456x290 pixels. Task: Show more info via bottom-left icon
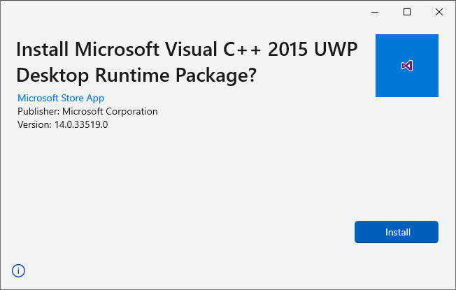coord(18,270)
